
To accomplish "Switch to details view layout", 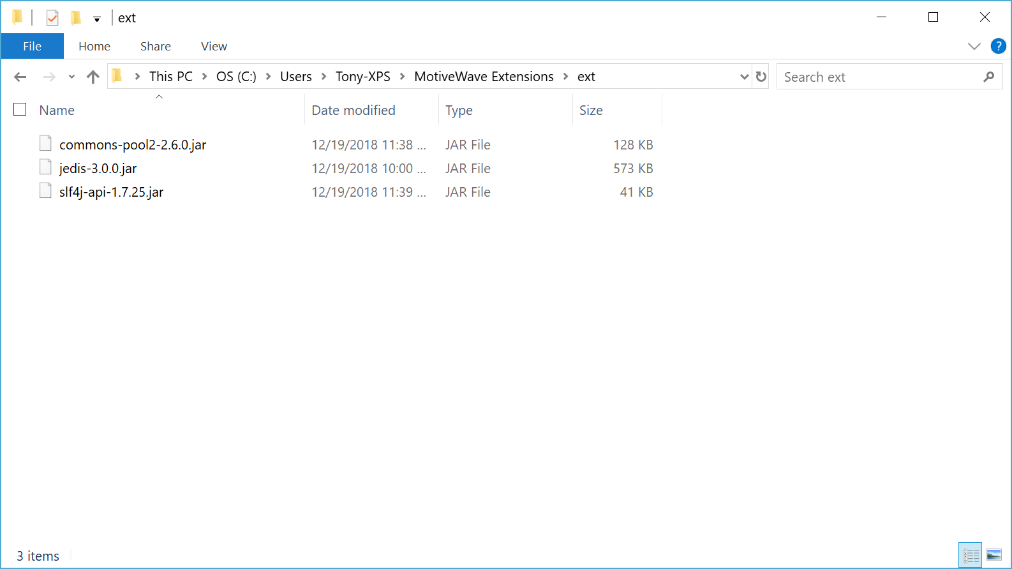I will (971, 555).
